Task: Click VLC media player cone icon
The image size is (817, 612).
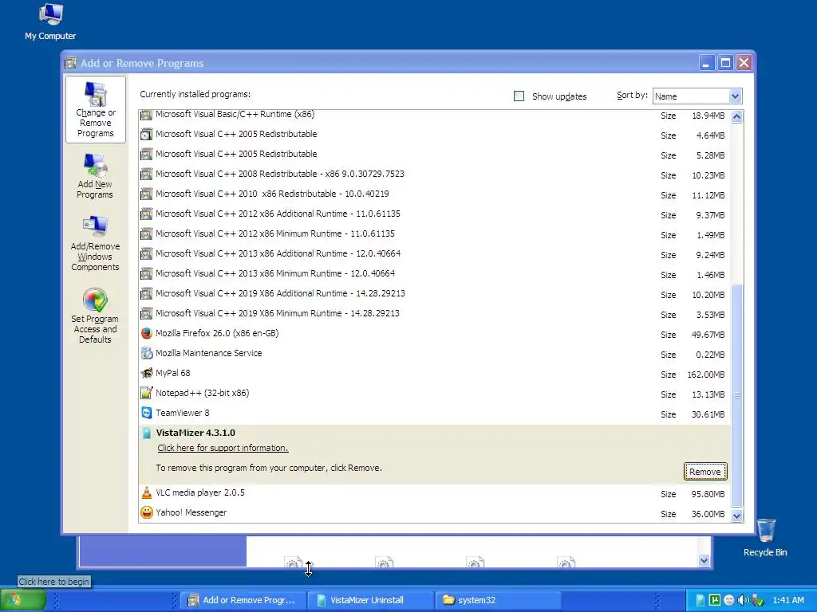Action: (147, 492)
